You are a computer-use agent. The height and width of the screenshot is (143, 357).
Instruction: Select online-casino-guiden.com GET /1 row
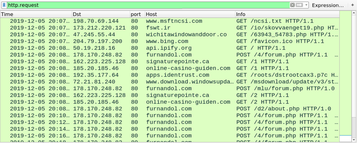pos(170,68)
